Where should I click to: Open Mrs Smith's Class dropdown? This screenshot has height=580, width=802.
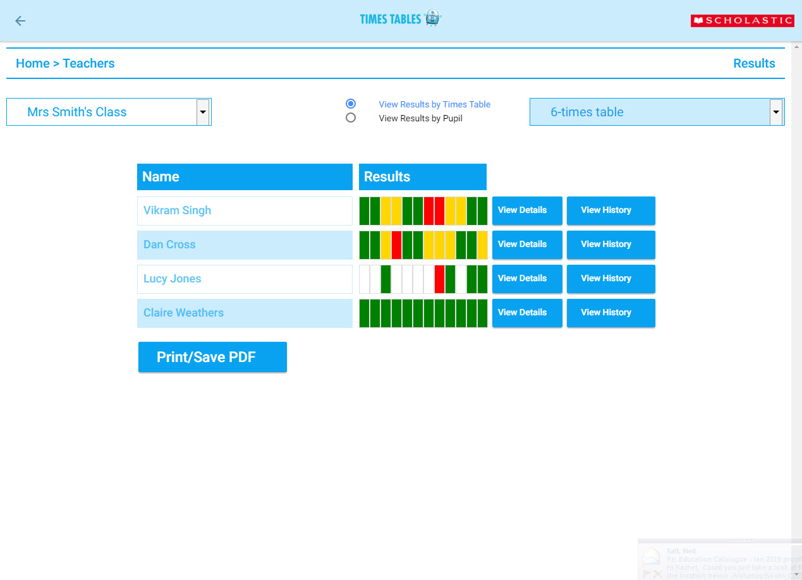tap(109, 112)
